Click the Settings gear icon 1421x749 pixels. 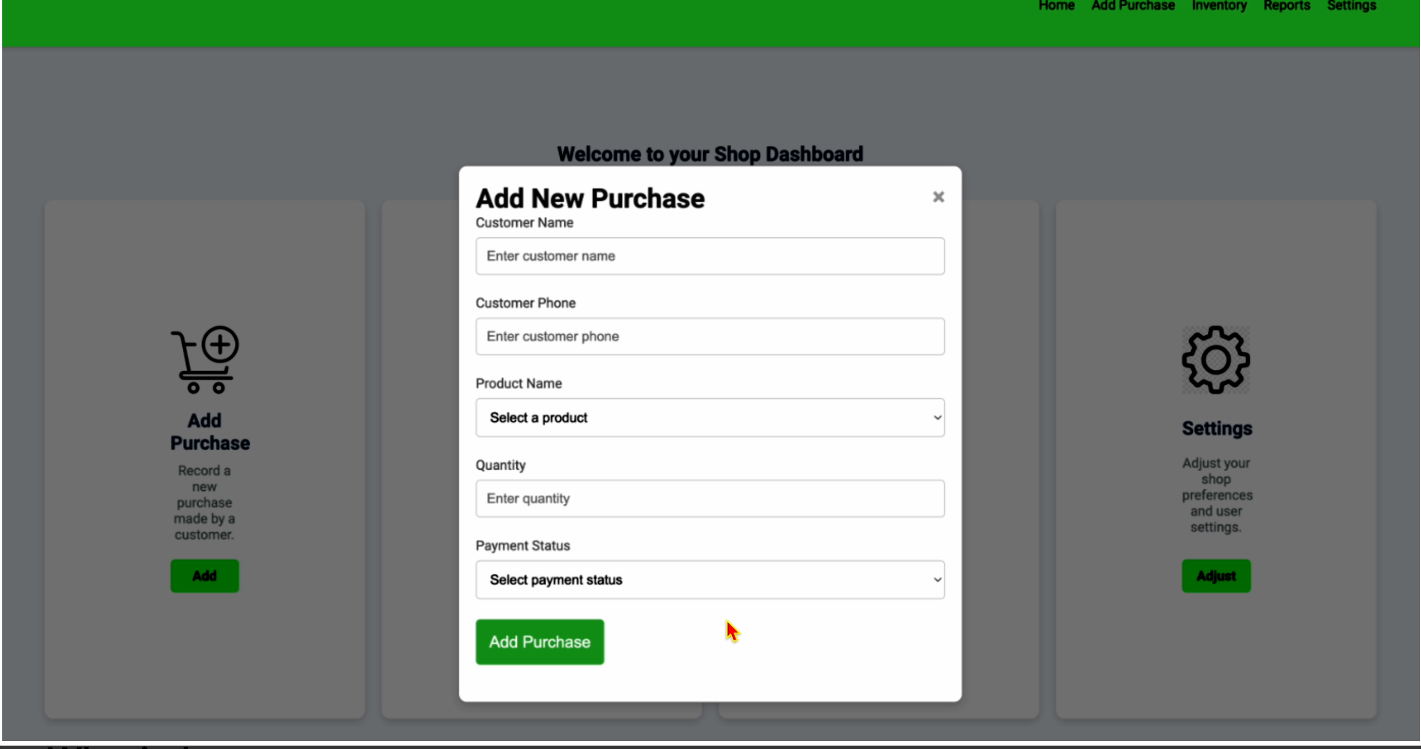[1216, 359]
